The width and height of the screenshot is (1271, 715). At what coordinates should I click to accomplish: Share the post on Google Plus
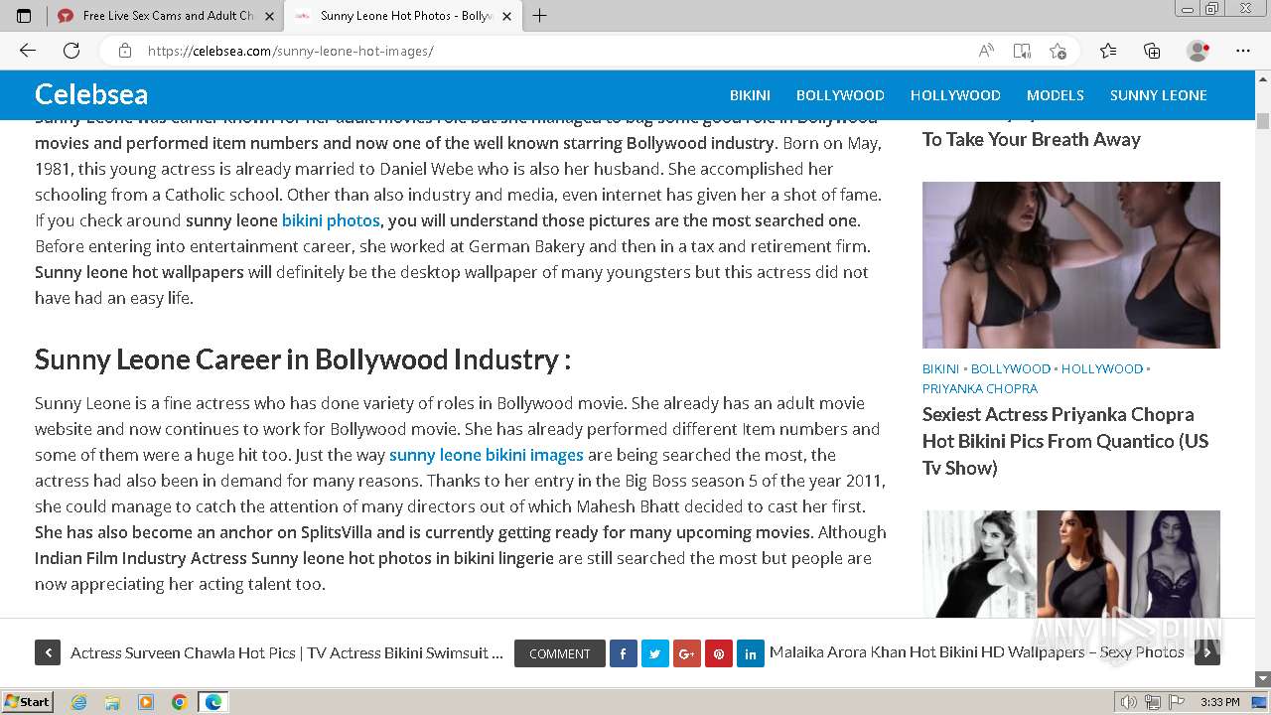(687, 653)
